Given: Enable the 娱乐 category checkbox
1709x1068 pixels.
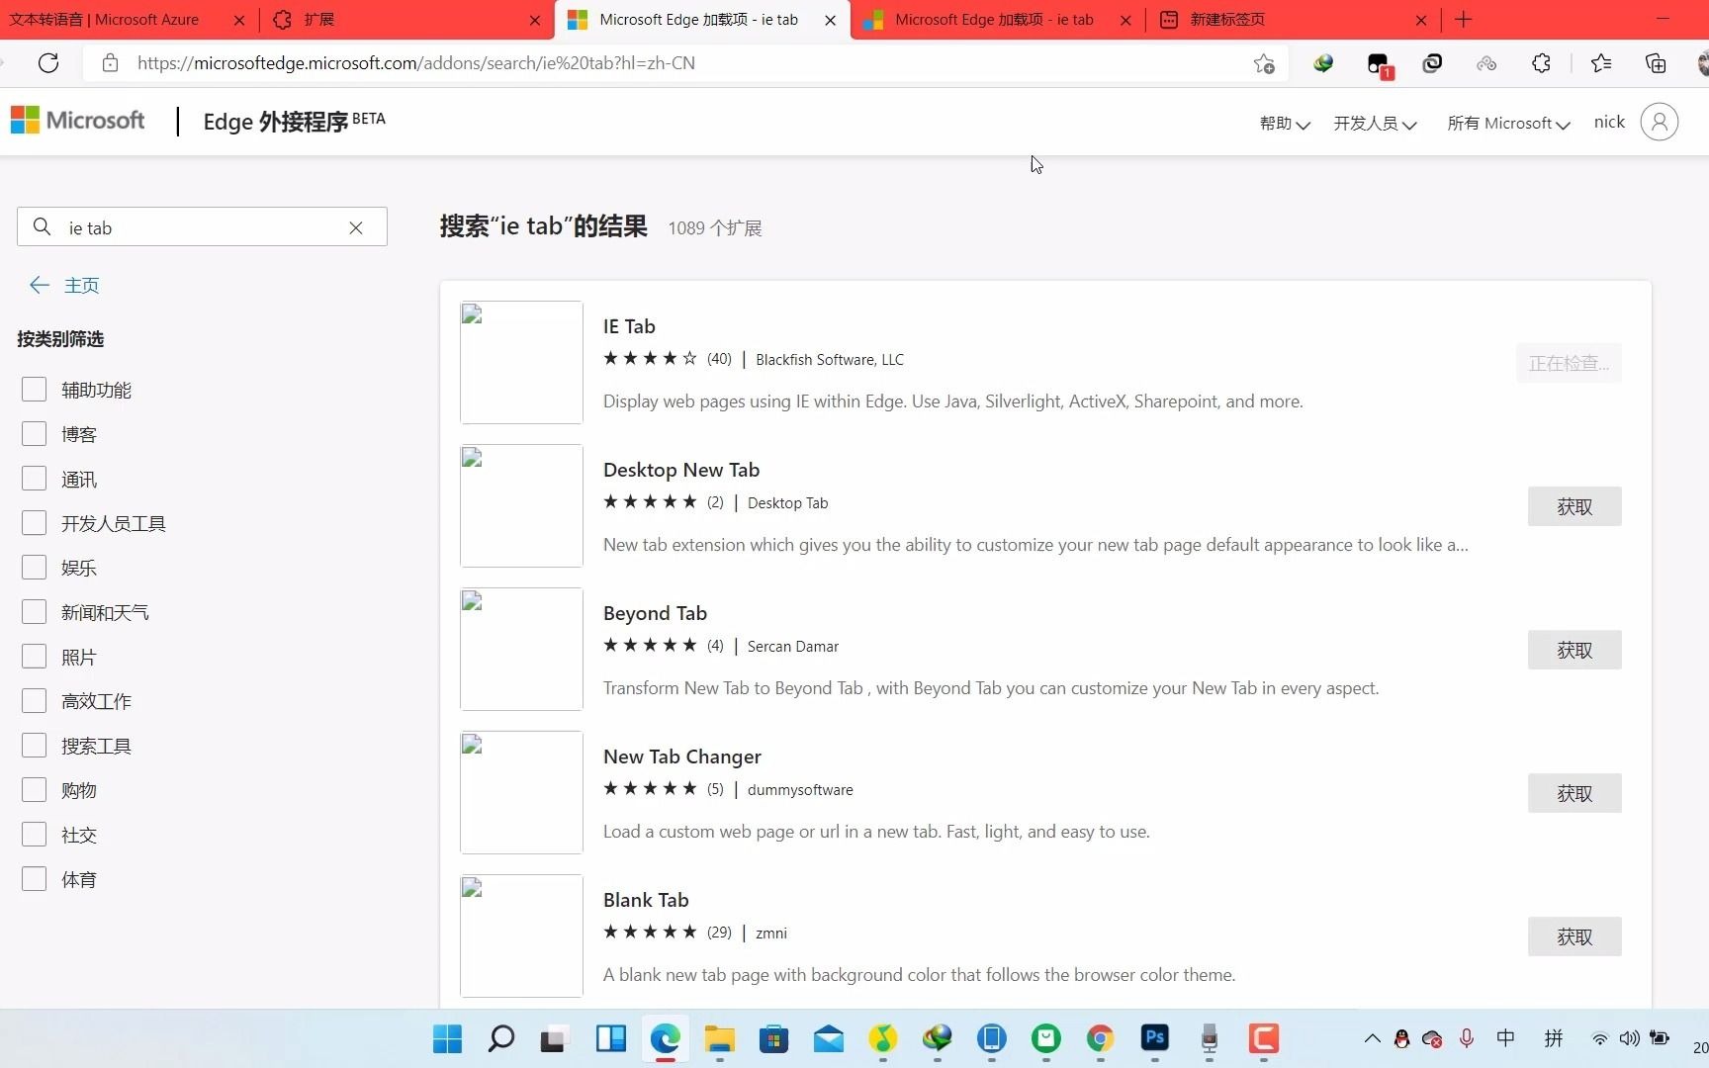Looking at the screenshot, I should click(34, 567).
